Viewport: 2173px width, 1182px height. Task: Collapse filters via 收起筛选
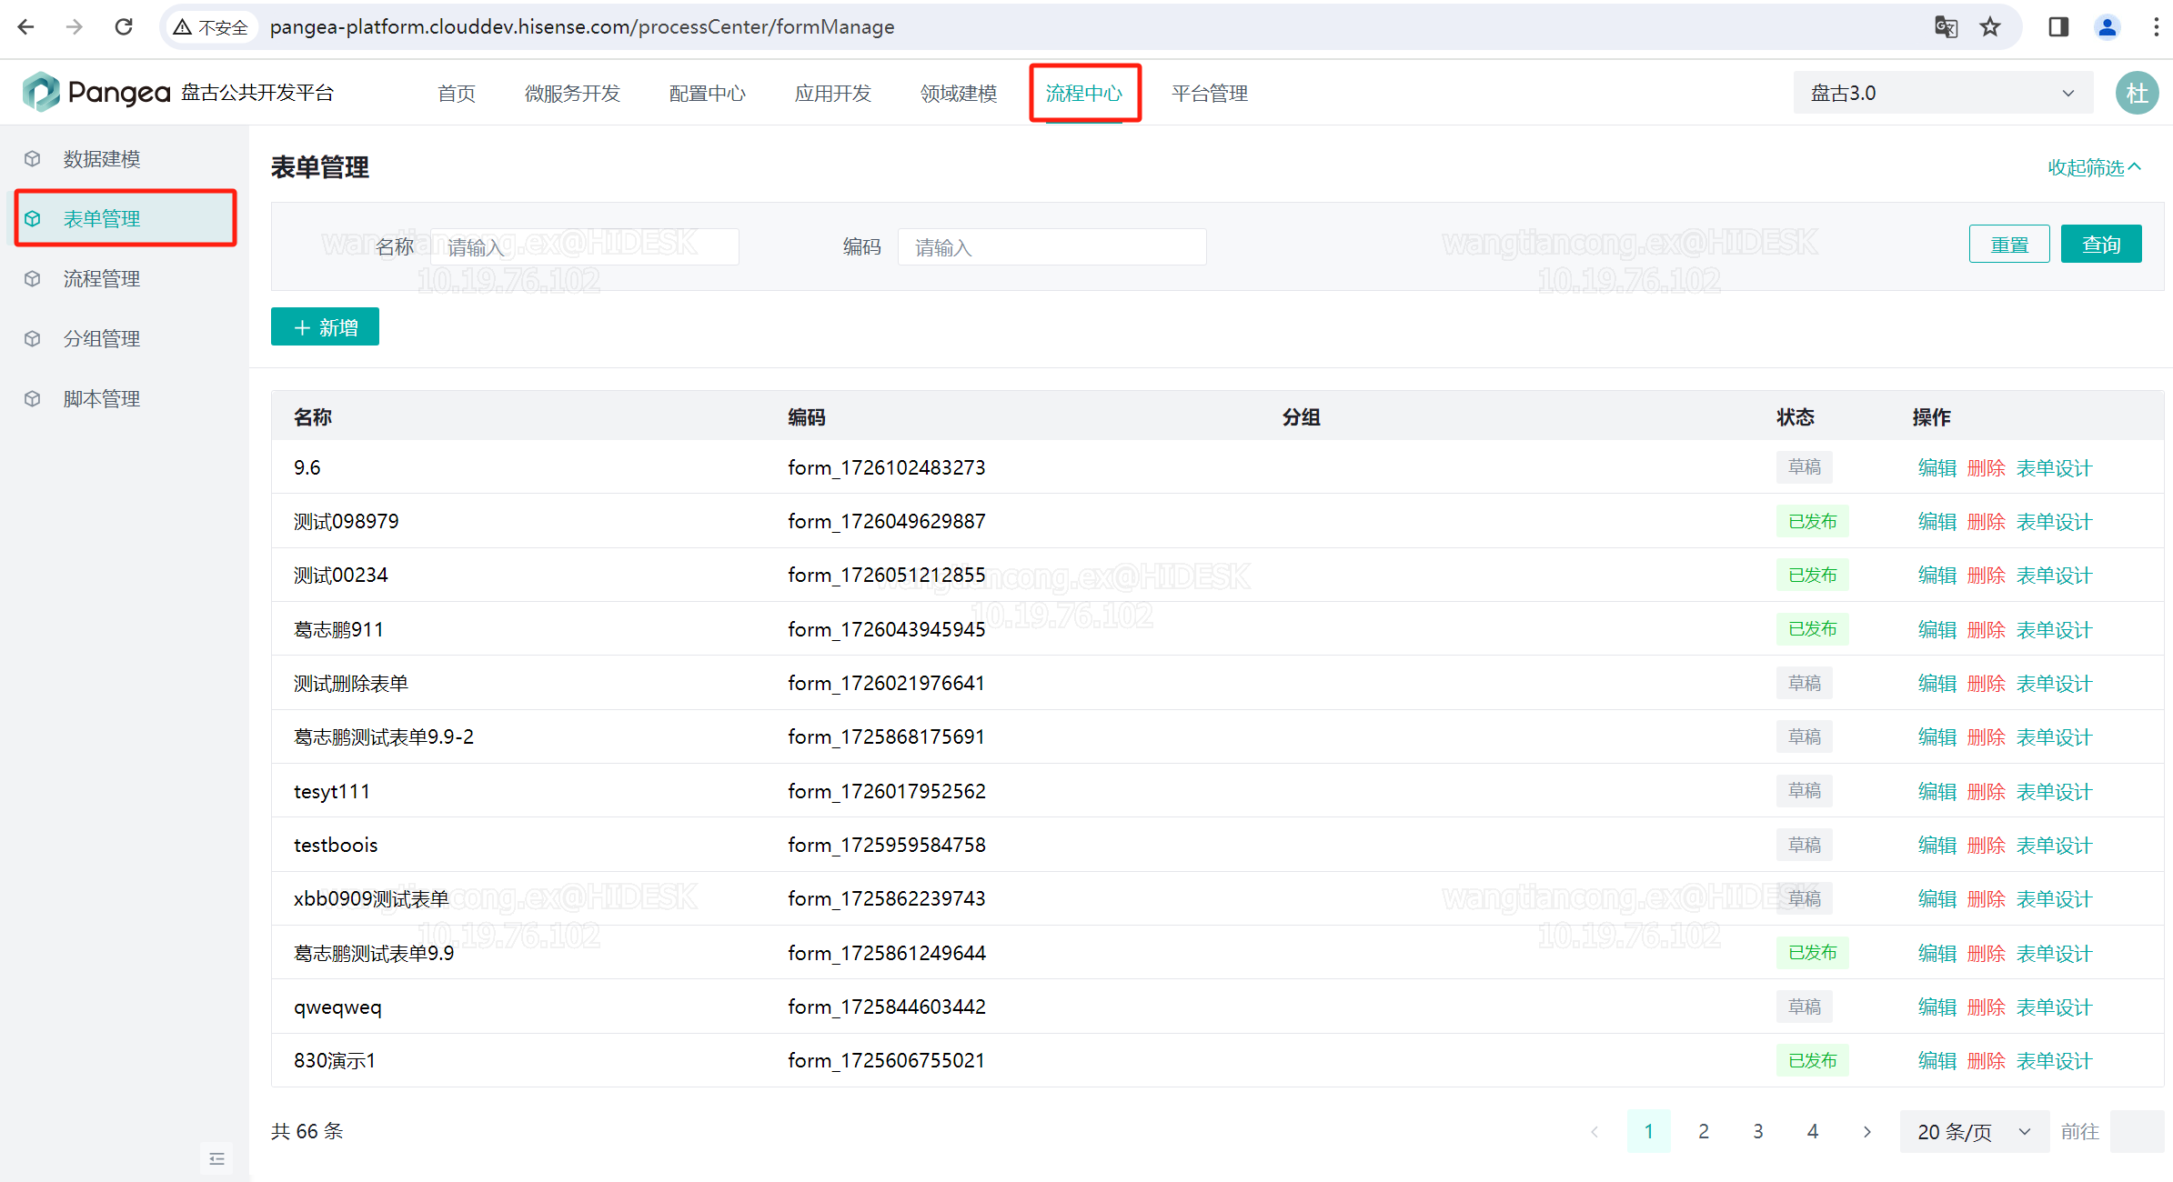click(x=2095, y=167)
